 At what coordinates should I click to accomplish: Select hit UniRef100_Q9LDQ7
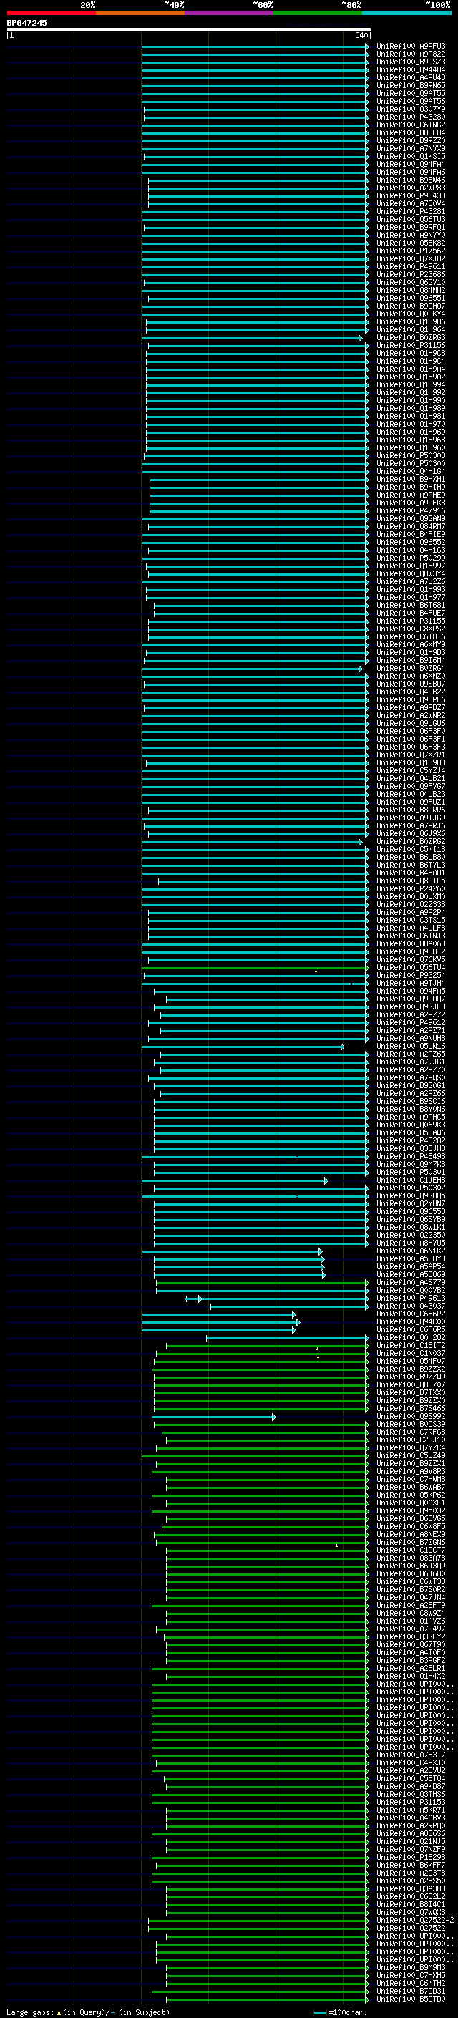coord(411,999)
